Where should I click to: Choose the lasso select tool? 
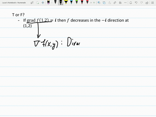pos(37,3)
